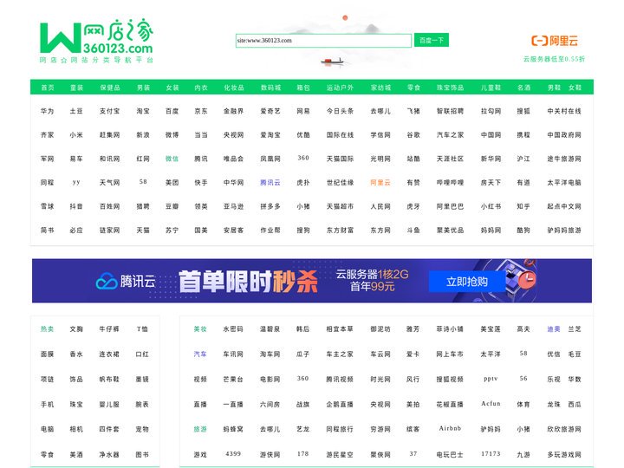Open the 天涯社区 link
624x468 pixels.
point(450,159)
